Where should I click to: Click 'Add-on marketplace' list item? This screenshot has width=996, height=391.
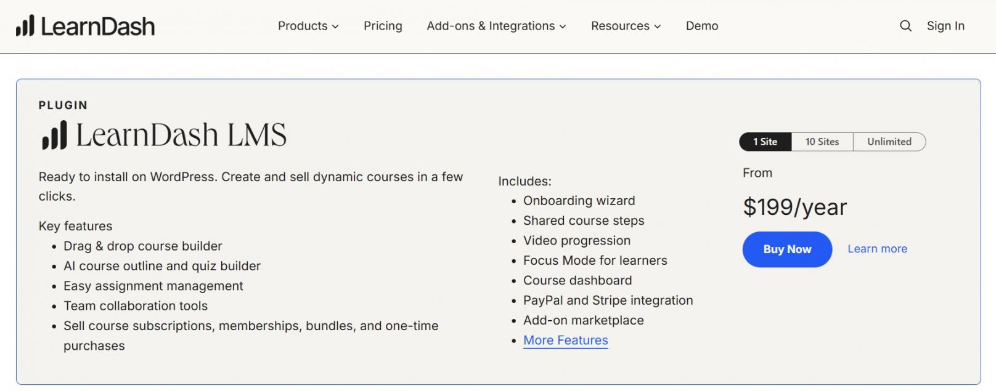click(x=584, y=320)
